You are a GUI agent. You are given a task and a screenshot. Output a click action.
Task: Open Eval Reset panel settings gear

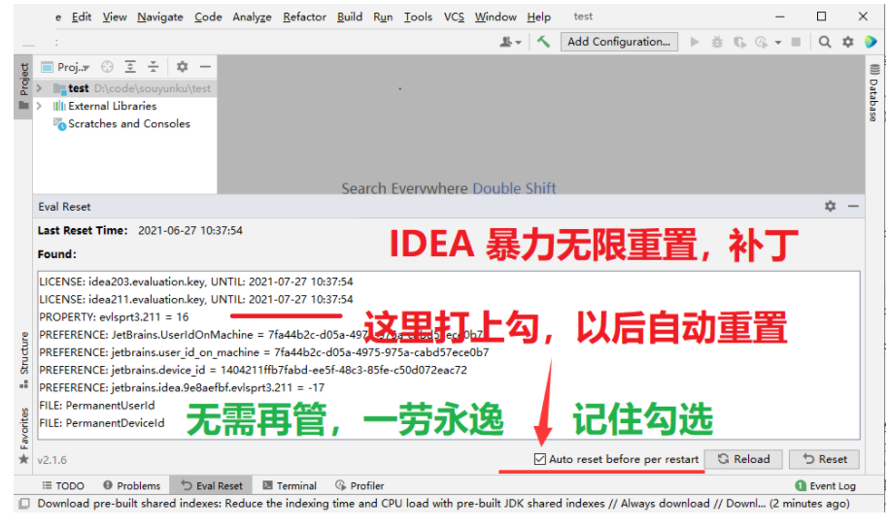(831, 207)
